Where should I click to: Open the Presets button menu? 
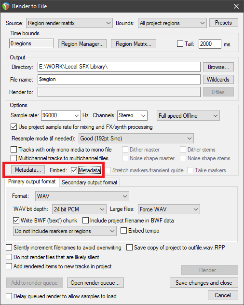click(x=224, y=23)
